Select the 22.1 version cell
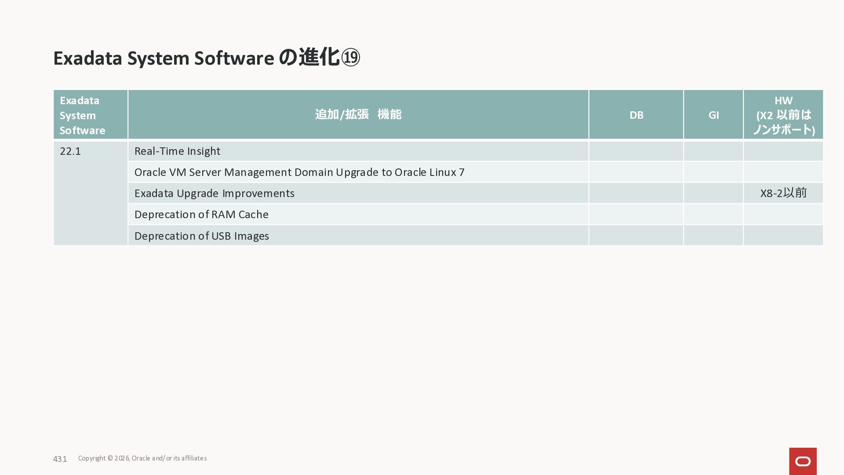Image resolution: width=844 pixels, height=475 pixels. coord(70,151)
